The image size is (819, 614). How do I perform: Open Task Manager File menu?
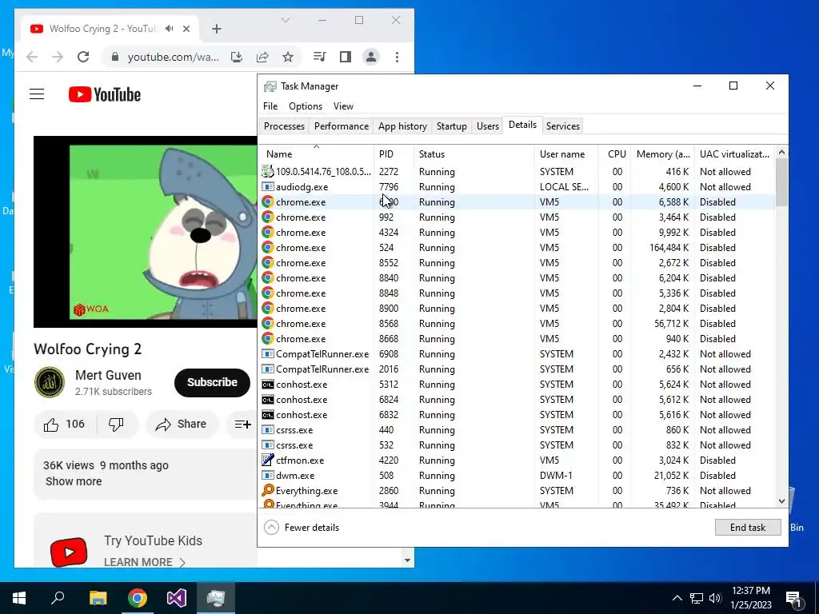point(270,106)
